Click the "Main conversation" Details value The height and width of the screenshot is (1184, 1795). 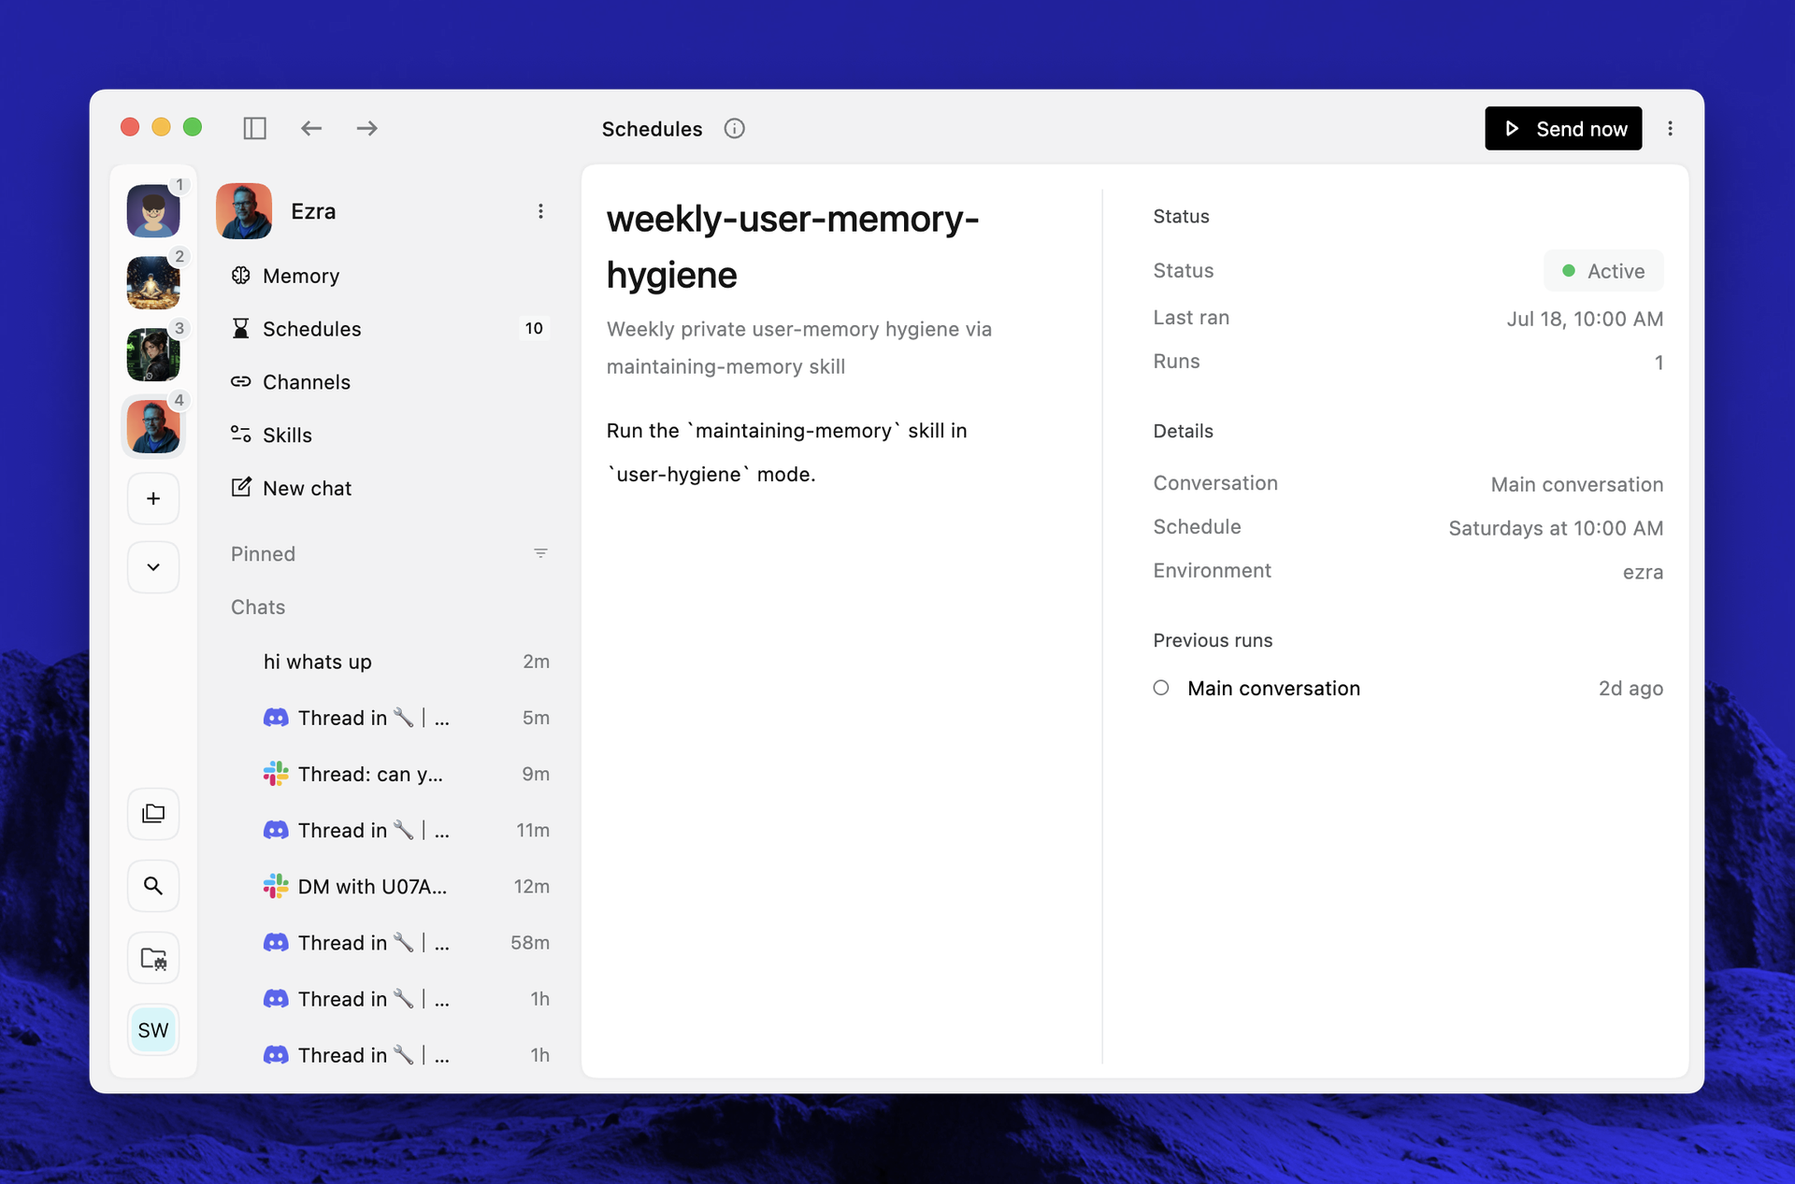(x=1577, y=484)
